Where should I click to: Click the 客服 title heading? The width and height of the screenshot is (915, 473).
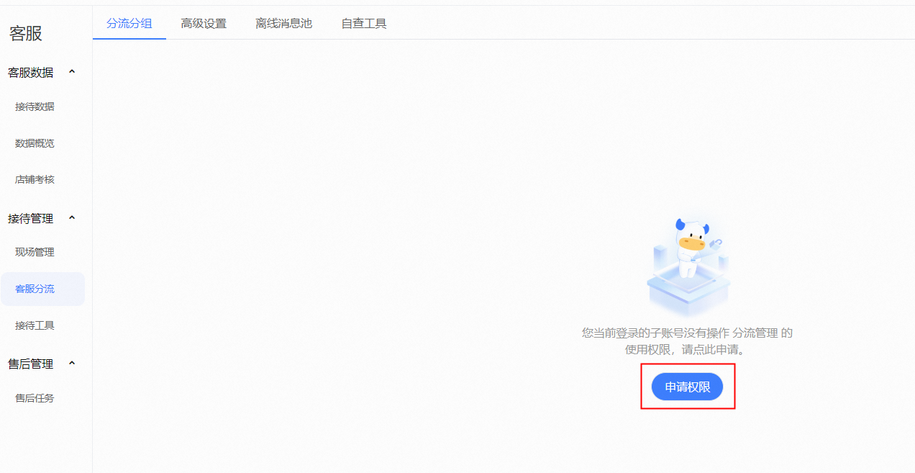pos(26,33)
